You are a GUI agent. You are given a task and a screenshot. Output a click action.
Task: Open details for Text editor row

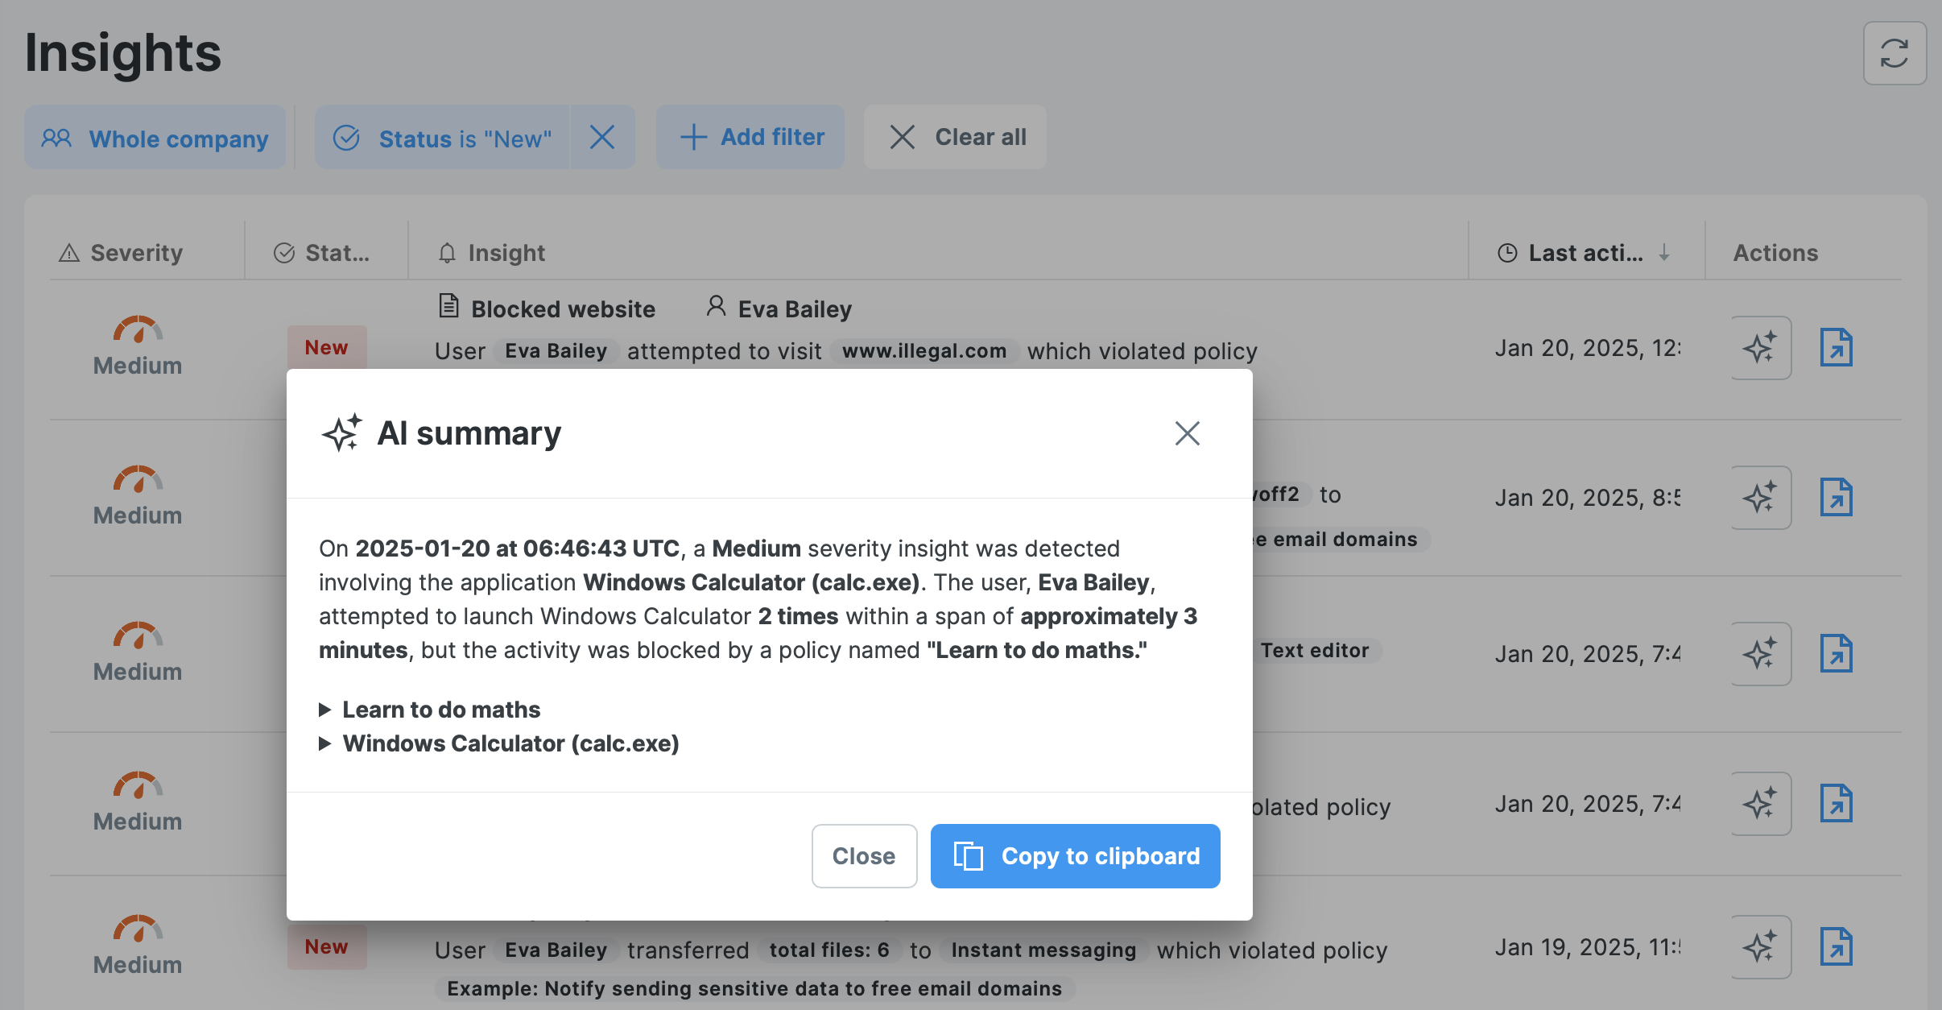[1836, 654]
